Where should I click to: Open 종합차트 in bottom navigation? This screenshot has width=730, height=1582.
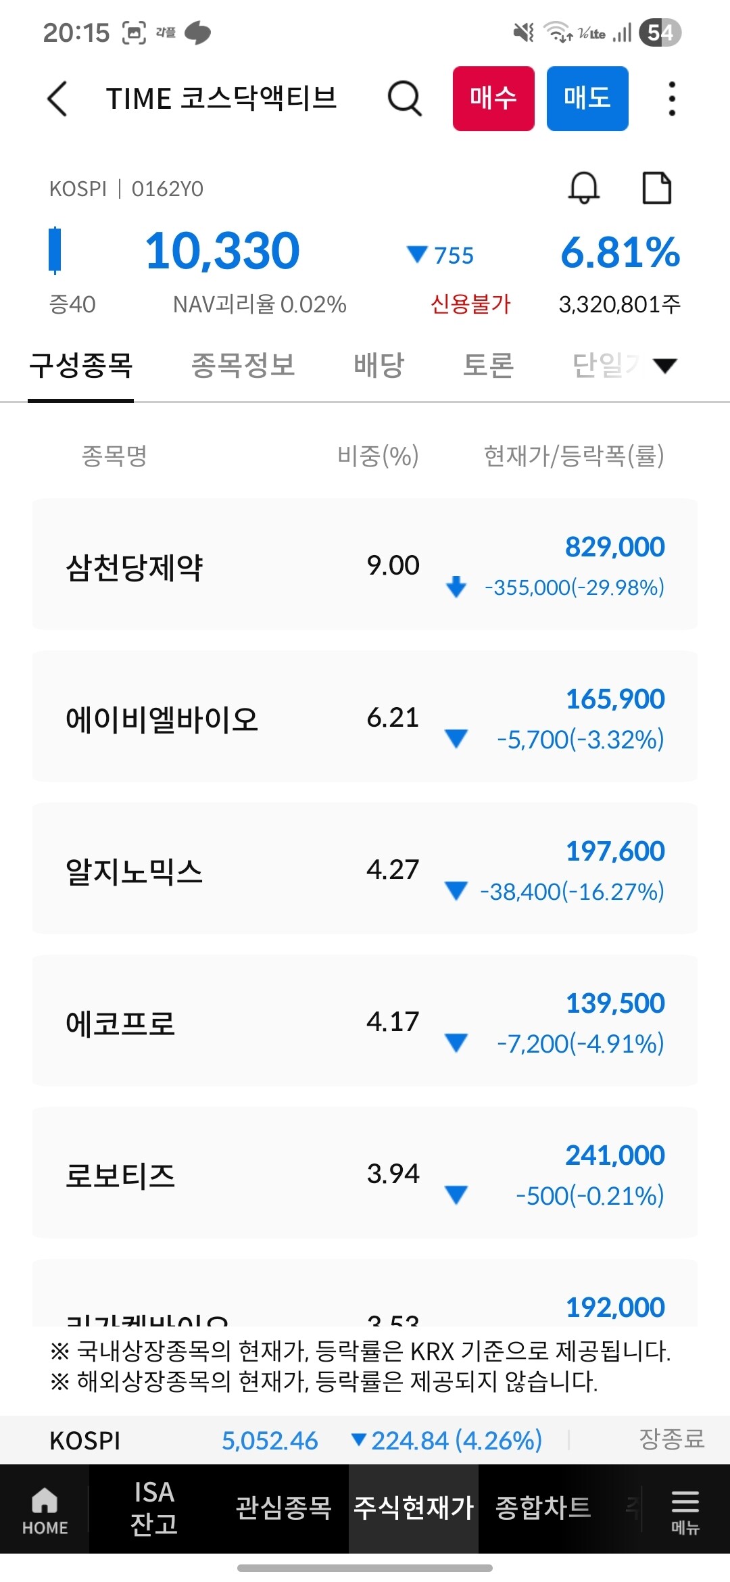543,1509
